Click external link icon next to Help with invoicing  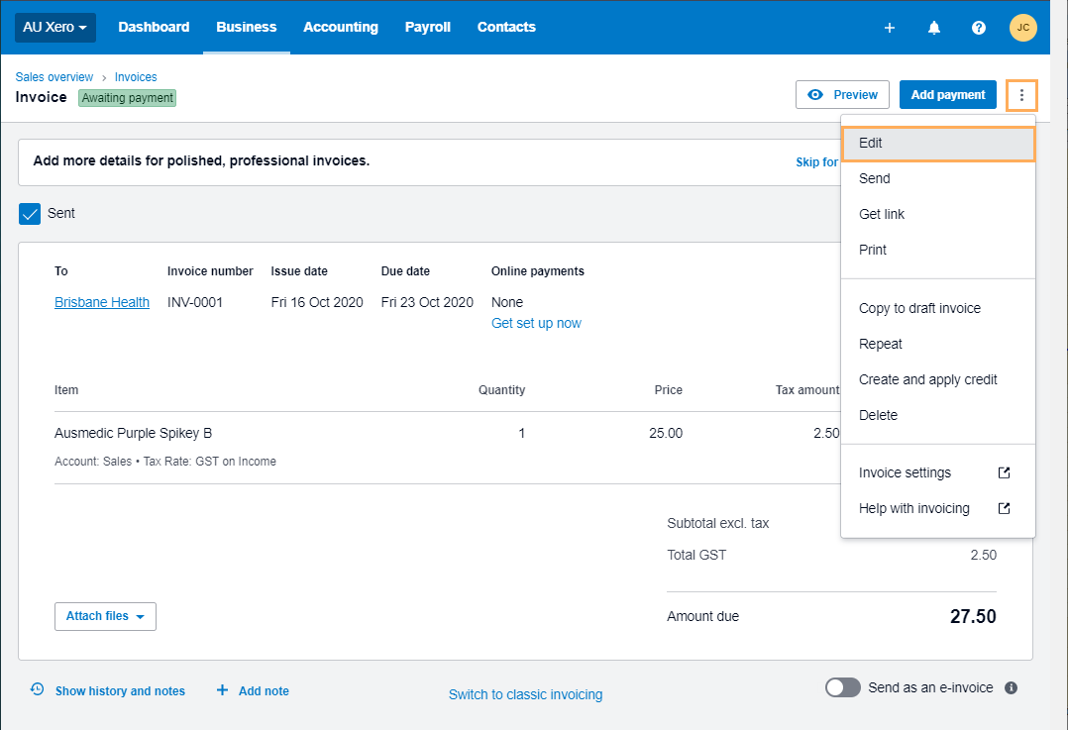pyautogui.click(x=1004, y=508)
